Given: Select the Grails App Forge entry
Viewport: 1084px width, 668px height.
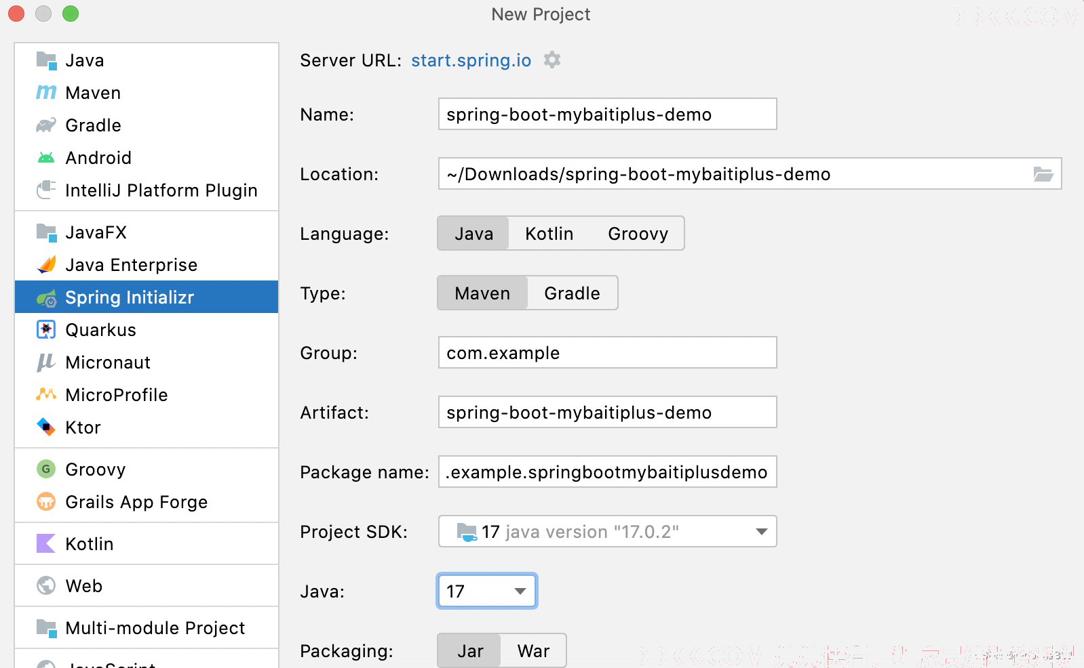Looking at the screenshot, I should 147,502.
